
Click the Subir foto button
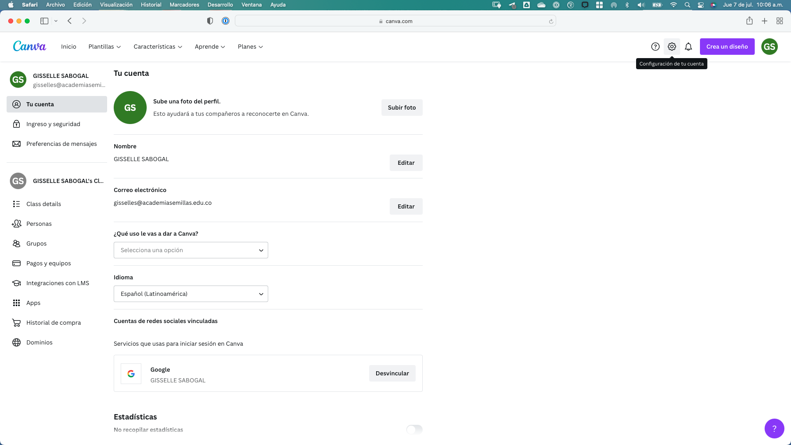pos(402,108)
